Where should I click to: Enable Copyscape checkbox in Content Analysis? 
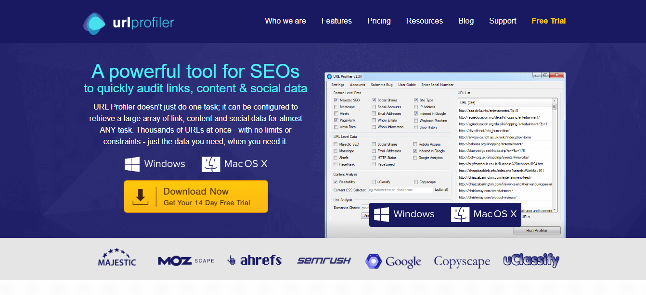[x=416, y=182]
